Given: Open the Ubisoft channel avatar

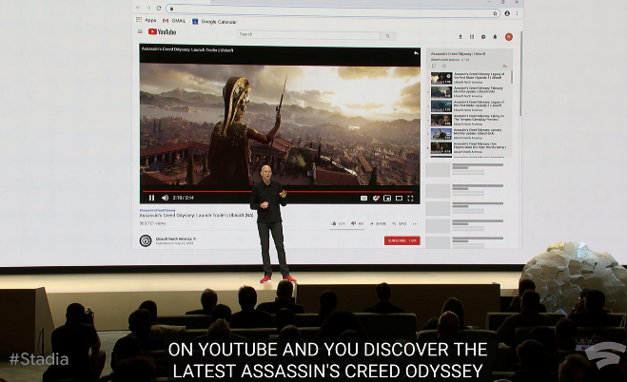Looking at the screenshot, I should (x=146, y=240).
